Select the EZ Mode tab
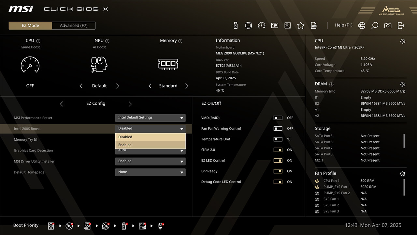Screen dimensions: 417x235 (x=30, y=25)
